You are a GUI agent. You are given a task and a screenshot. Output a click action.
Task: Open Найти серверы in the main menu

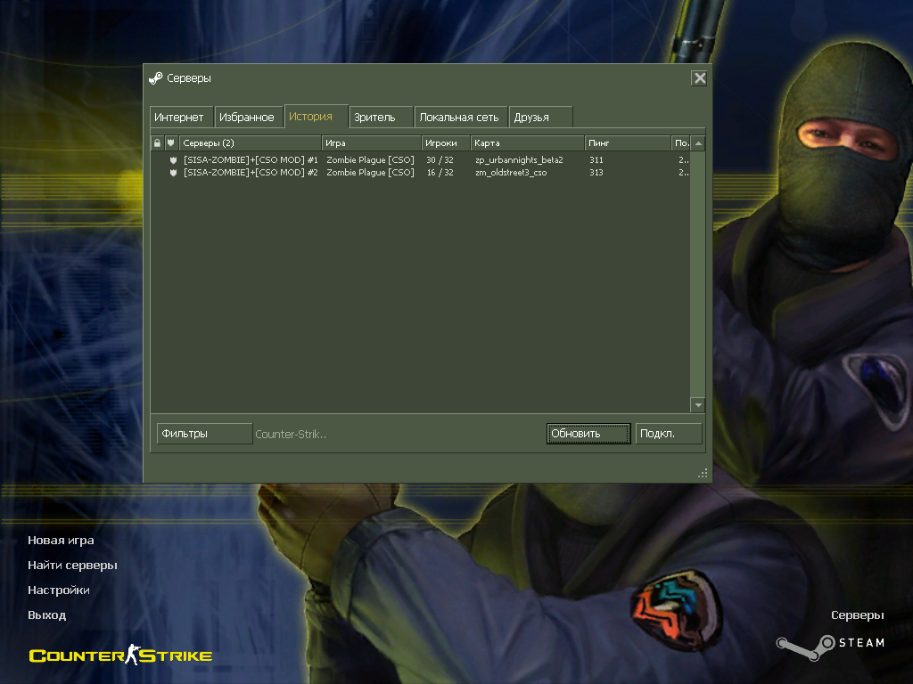click(x=73, y=566)
